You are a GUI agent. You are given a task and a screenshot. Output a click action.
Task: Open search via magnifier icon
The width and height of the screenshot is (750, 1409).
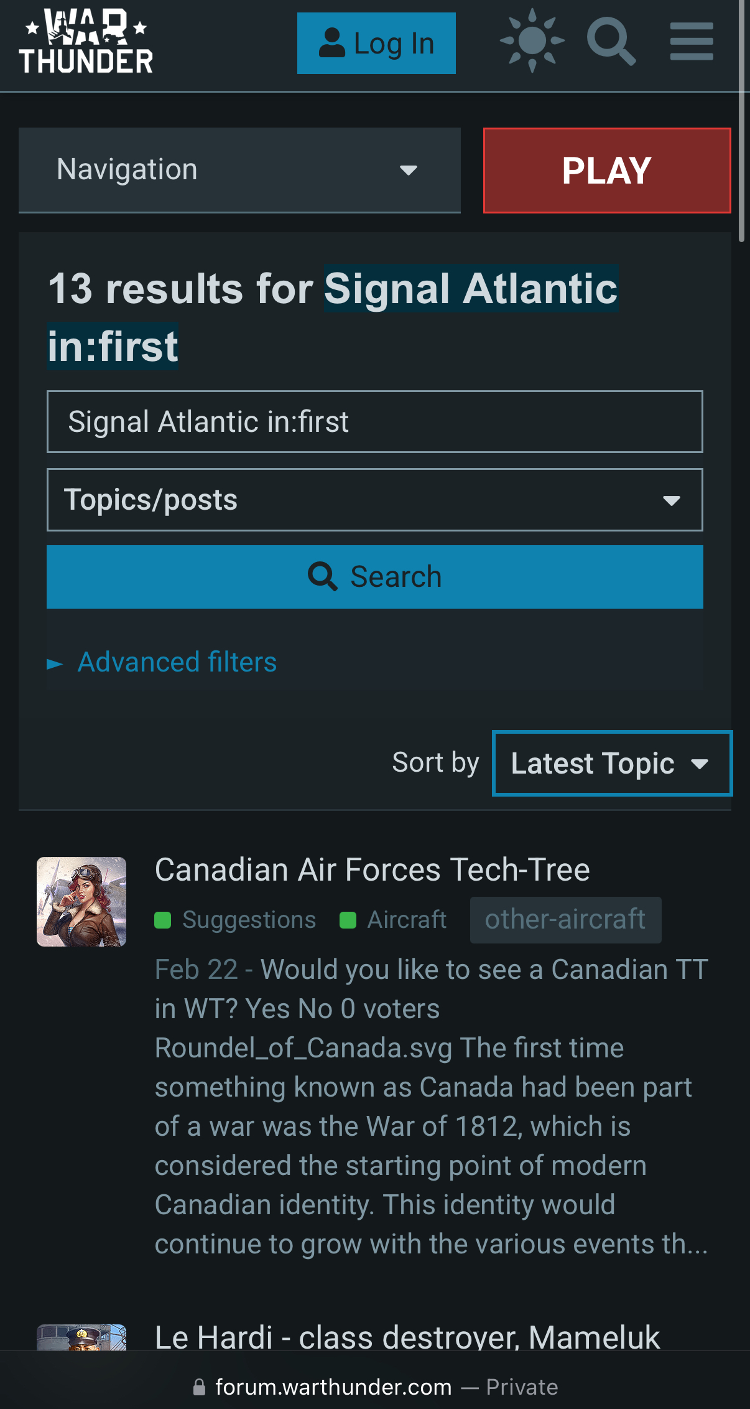(611, 42)
